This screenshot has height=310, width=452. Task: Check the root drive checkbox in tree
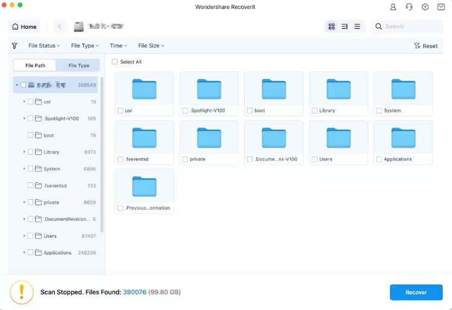click(x=23, y=85)
